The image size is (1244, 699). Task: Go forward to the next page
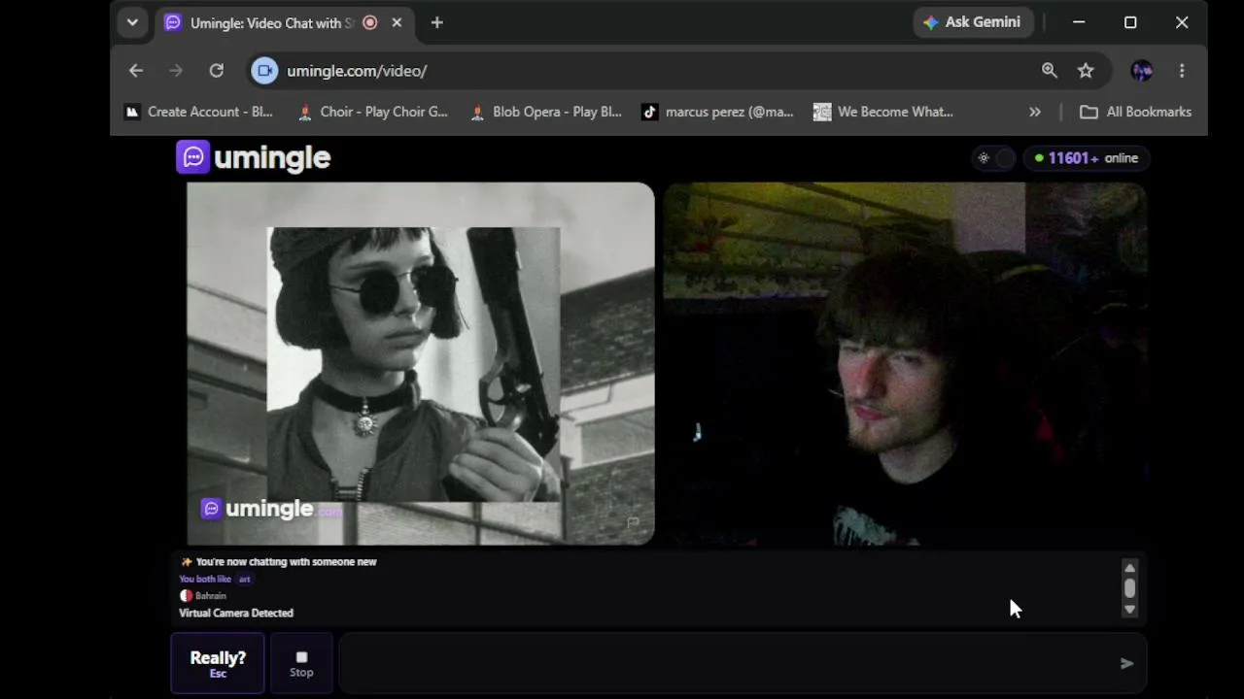[x=176, y=70]
